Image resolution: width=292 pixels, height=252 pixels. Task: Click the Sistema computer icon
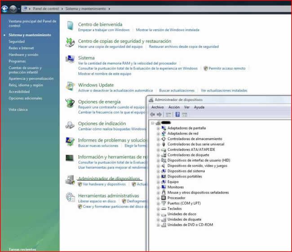(x=70, y=59)
